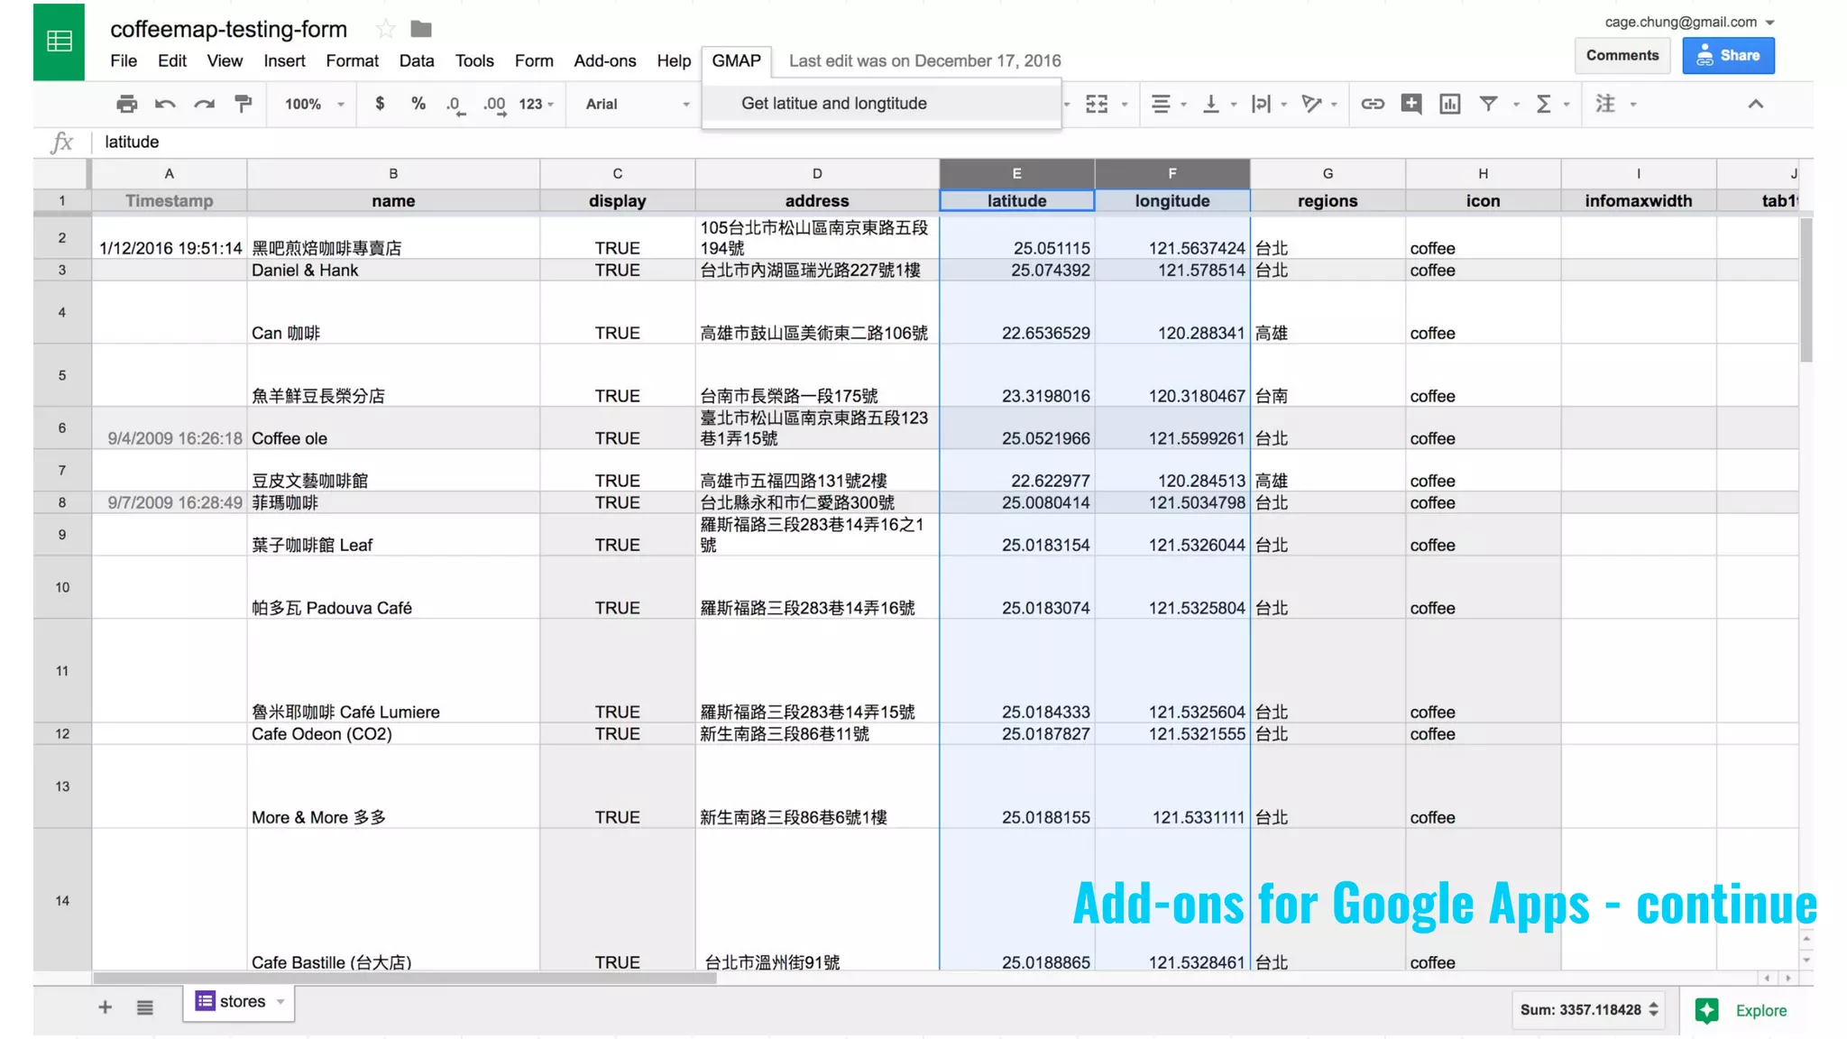Open the Filter views dropdown arrow
Image resolution: width=1847 pixels, height=1039 pixels.
click(x=1516, y=105)
